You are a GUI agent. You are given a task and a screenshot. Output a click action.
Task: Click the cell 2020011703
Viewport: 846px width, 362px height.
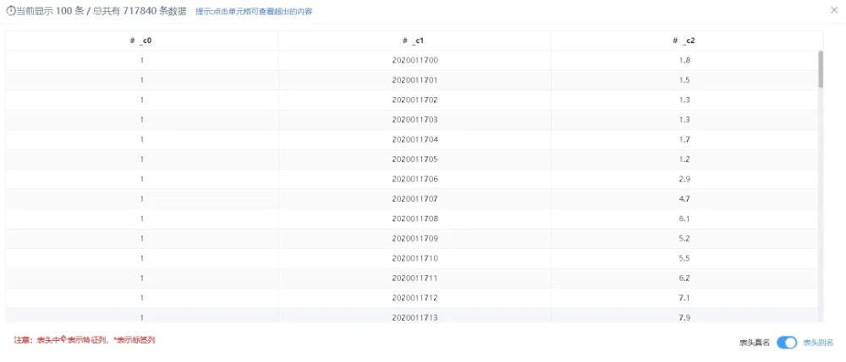tap(415, 120)
